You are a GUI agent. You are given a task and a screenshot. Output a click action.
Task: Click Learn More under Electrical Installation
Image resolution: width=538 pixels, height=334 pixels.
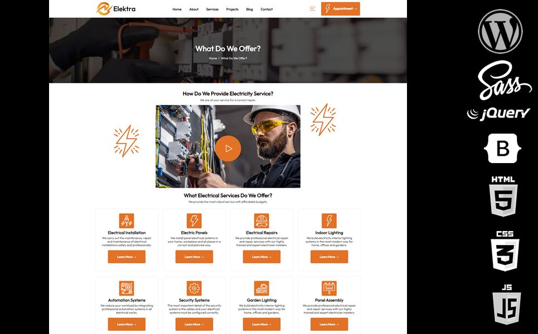[127, 257]
